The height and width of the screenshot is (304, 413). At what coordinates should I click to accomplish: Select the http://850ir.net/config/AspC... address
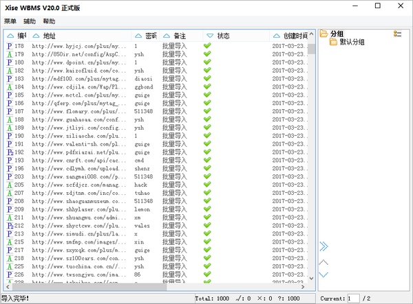coord(78,54)
